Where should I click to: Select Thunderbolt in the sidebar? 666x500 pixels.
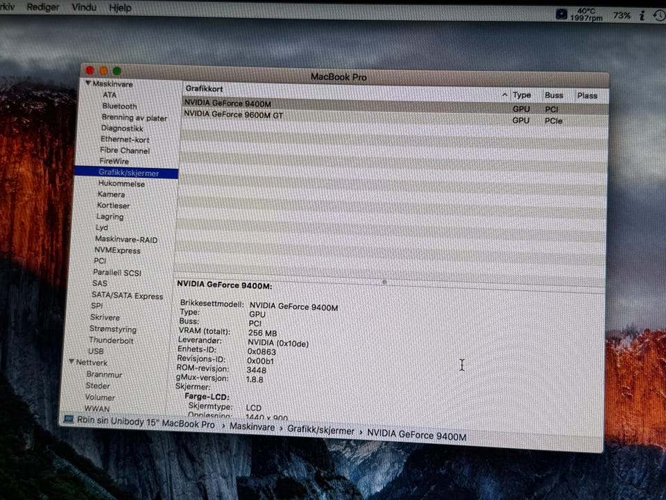[111, 340]
